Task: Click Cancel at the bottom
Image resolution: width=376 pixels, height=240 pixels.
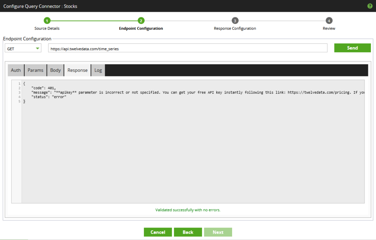Action: point(158,232)
